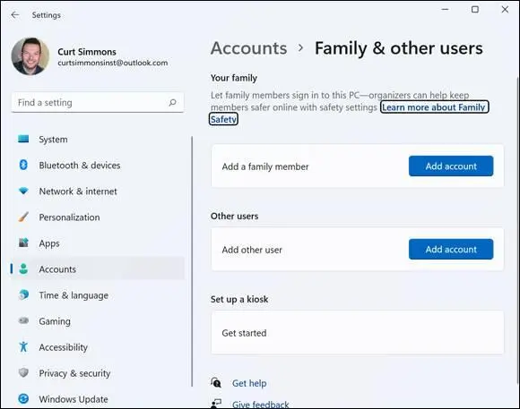Viewport: 520px width, 409px height.
Task: Add account under Other users
Action: [x=451, y=249]
